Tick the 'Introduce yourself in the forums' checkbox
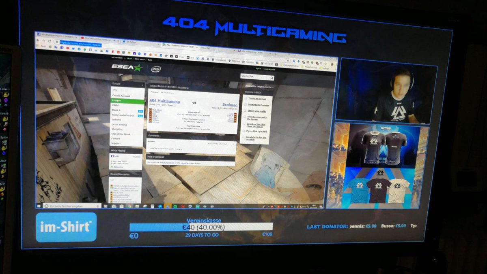The image size is (487, 274). (245, 117)
